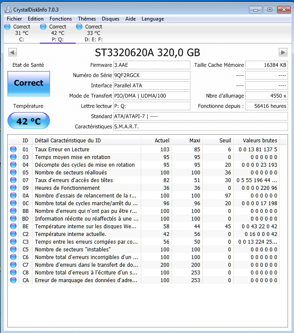Viewport: 294px width, 333px height.
Task: Select the C: drive status orb
Action: point(7,27)
